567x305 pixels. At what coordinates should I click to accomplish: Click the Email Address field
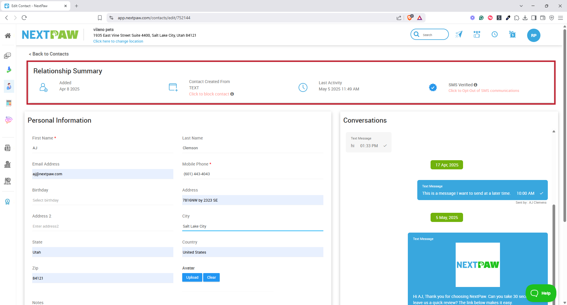point(103,174)
